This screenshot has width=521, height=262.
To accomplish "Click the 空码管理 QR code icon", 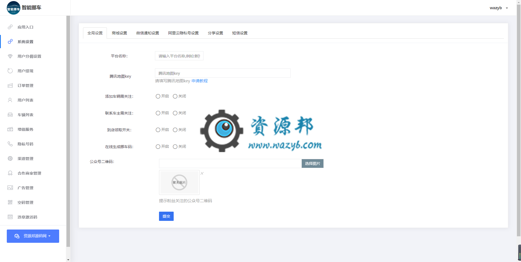I will pos(10,202).
